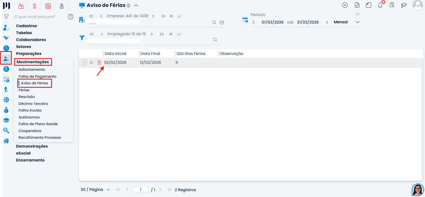425x197 pixels.
Task: Toggle the Período checkbox
Action: tap(358, 14)
